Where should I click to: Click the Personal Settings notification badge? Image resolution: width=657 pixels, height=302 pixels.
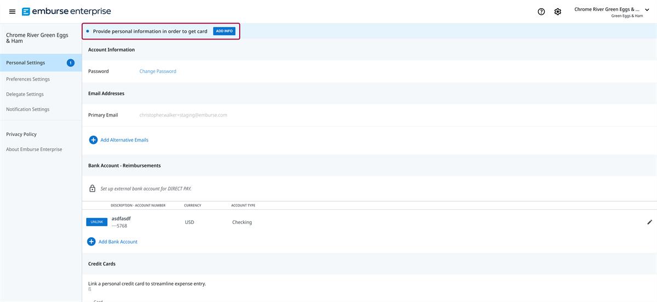tap(71, 63)
